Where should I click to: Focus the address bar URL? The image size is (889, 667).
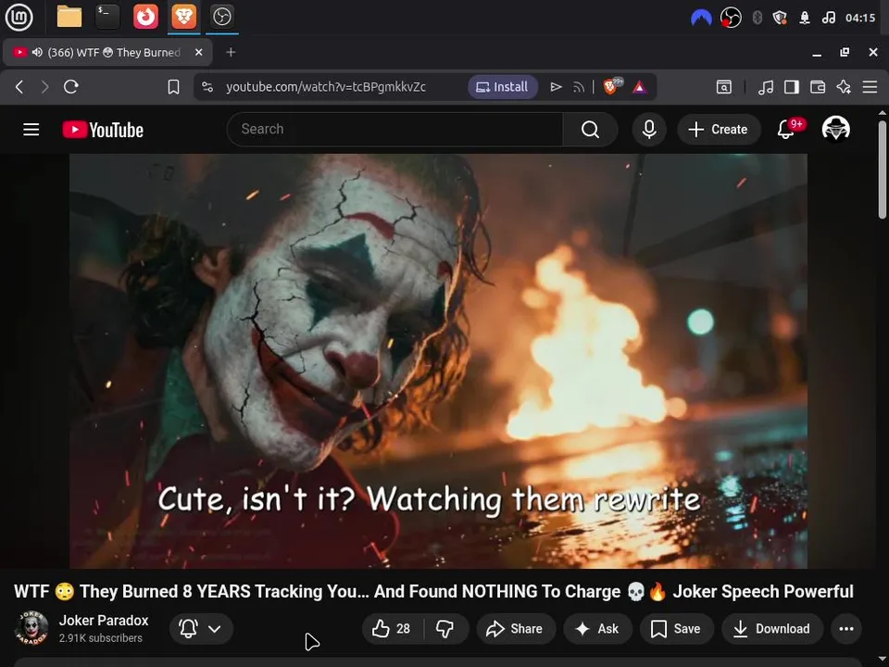point(325,87)
